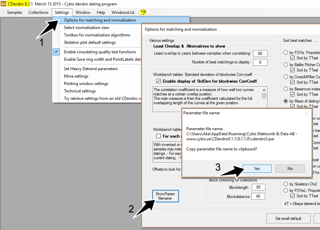Toggle Sort by TTest under Besancon index
The image size is (320, 230).
coord(293,94)
